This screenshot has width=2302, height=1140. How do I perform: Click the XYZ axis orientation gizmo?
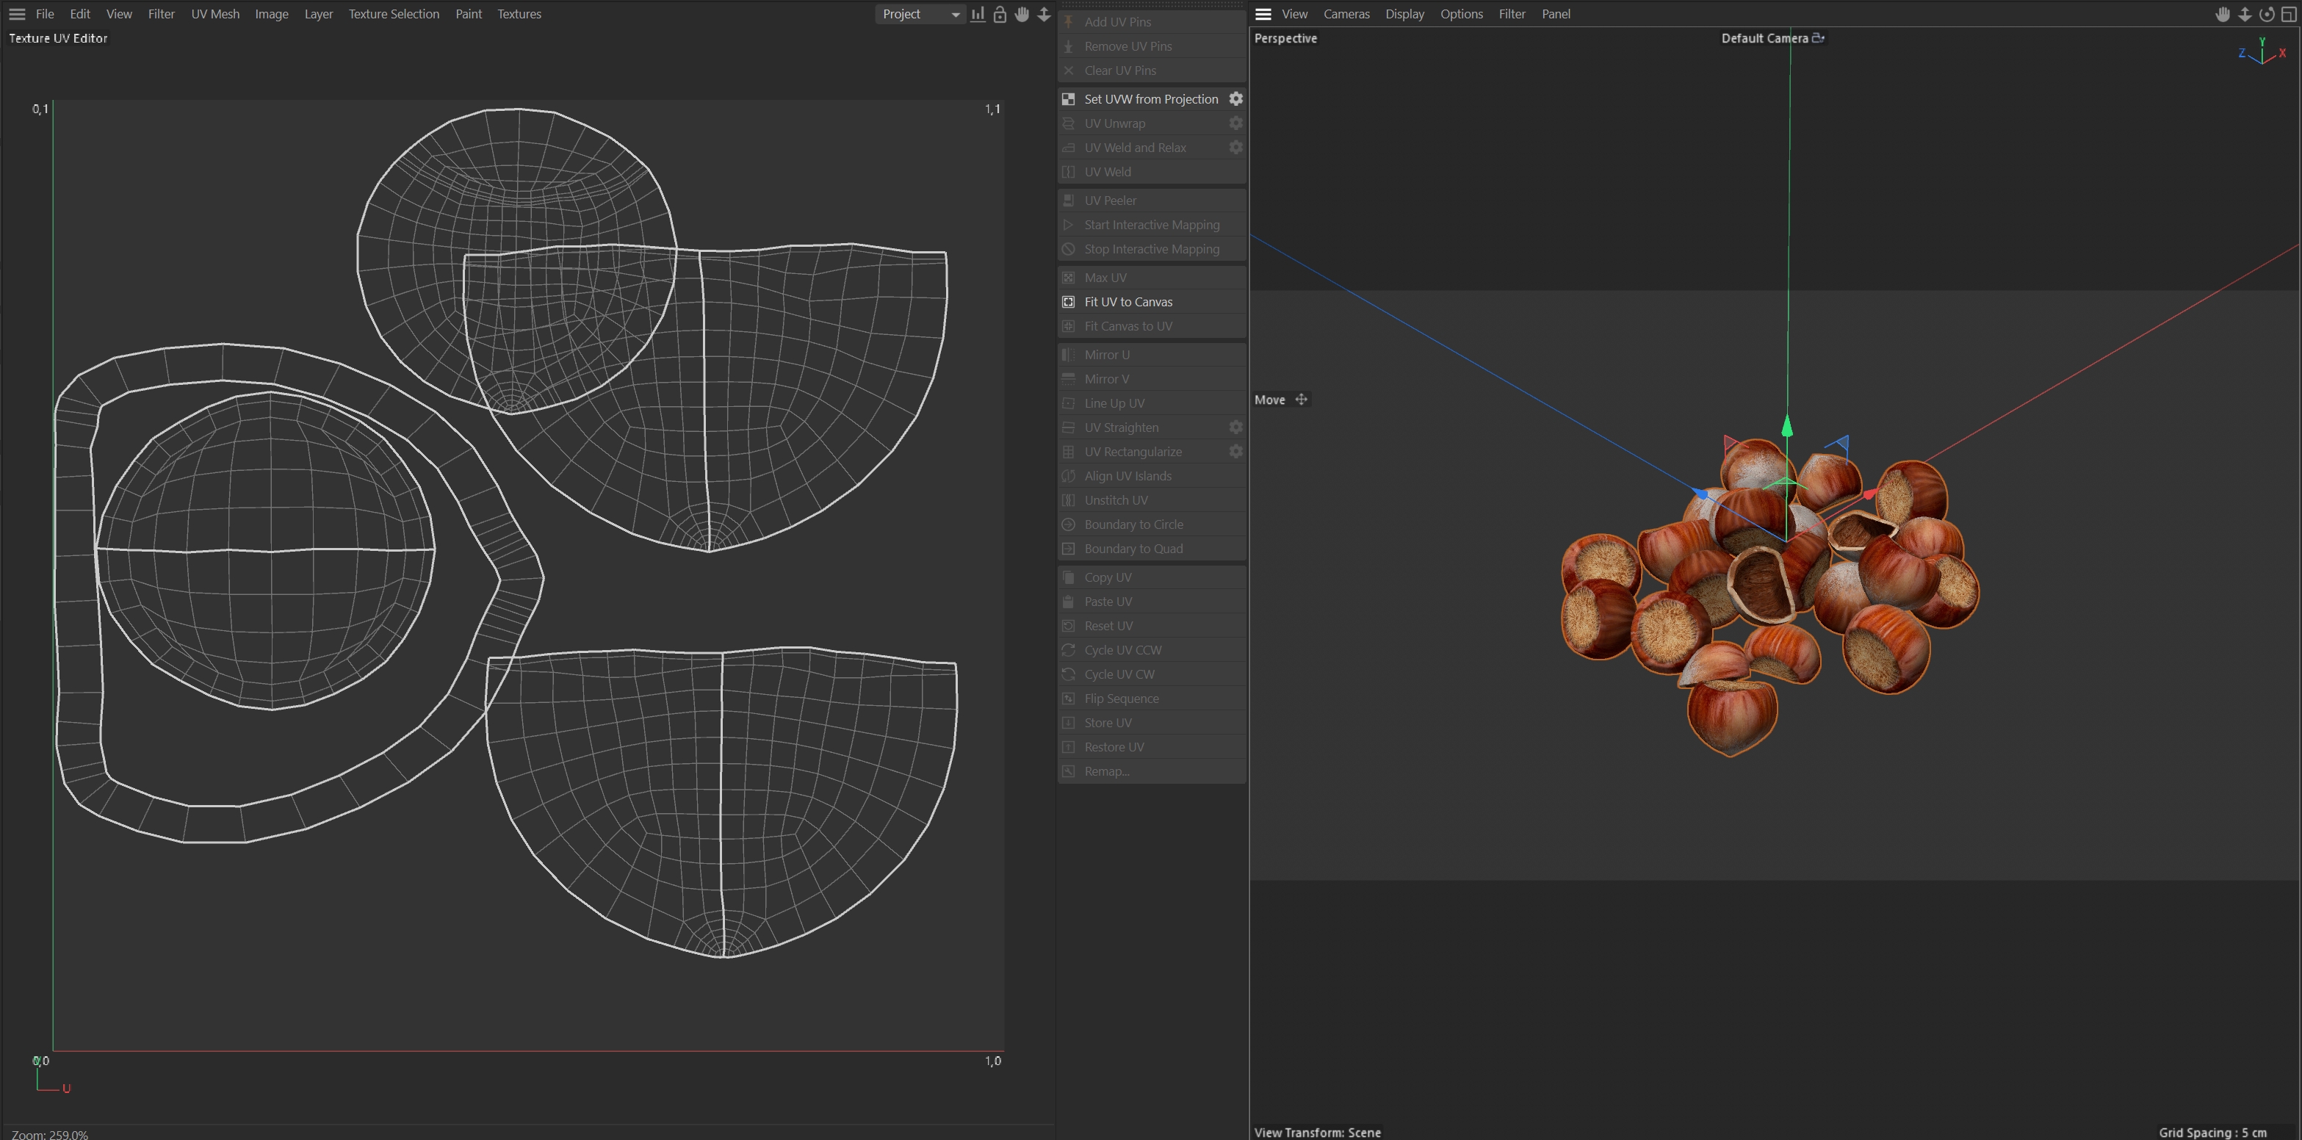click(2262, 52)
